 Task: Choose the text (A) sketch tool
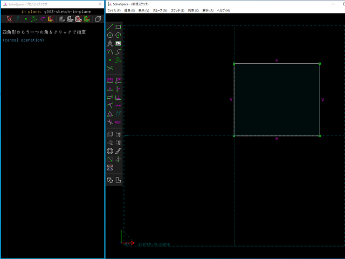[x=110, y=44]
